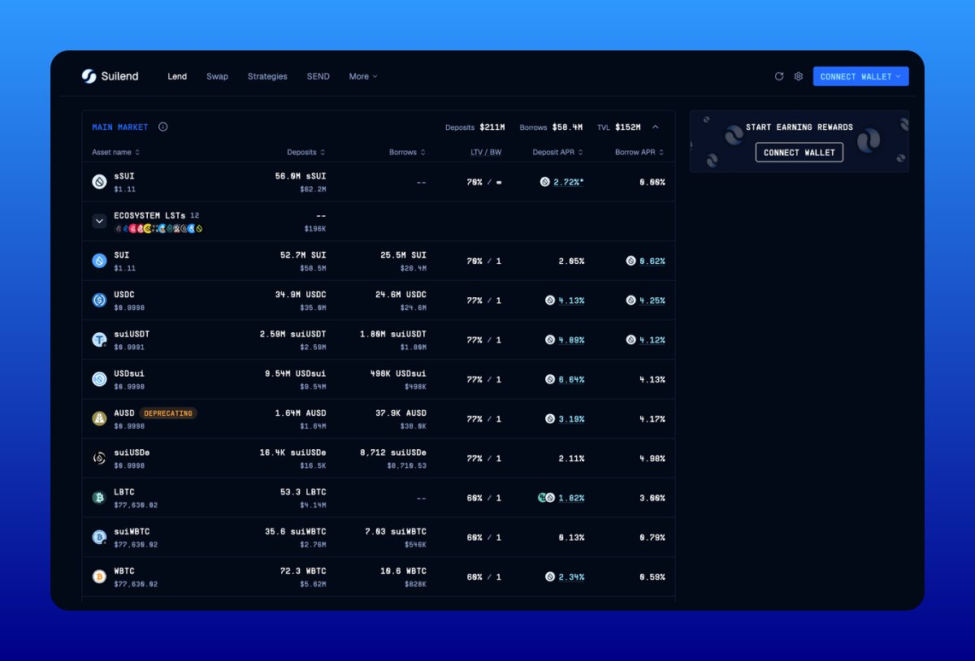Screen dimensions: 975x661
Task: Select the USDC token icon
Action: 99,300
